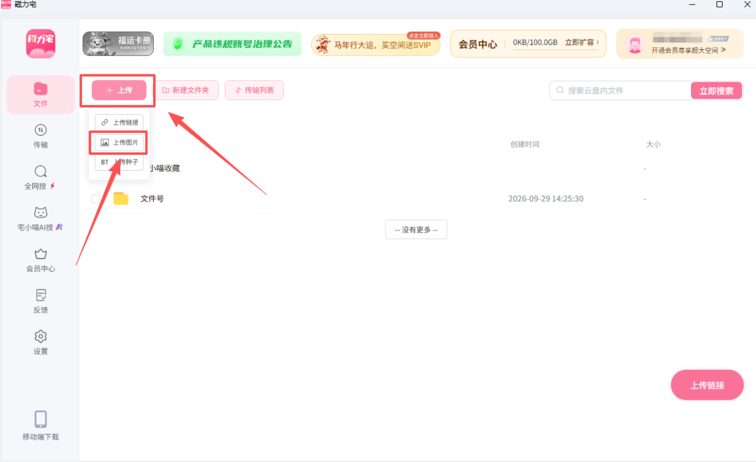Click the 上传 upload button
This screenshot has width=756, height=462.
coord(119,91)
